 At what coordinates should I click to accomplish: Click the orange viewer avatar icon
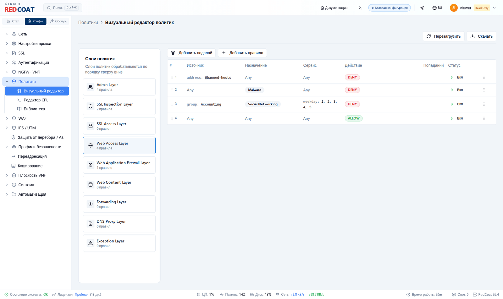pos(454,8)
